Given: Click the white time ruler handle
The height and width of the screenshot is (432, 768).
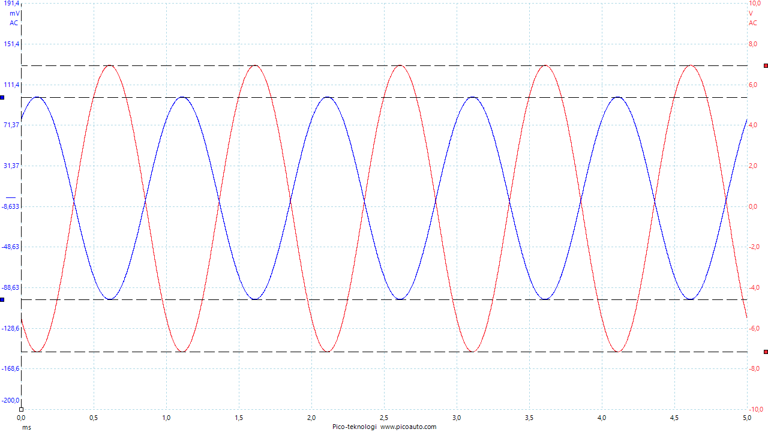Looking at the screenshot, I should tap(21, 410).
